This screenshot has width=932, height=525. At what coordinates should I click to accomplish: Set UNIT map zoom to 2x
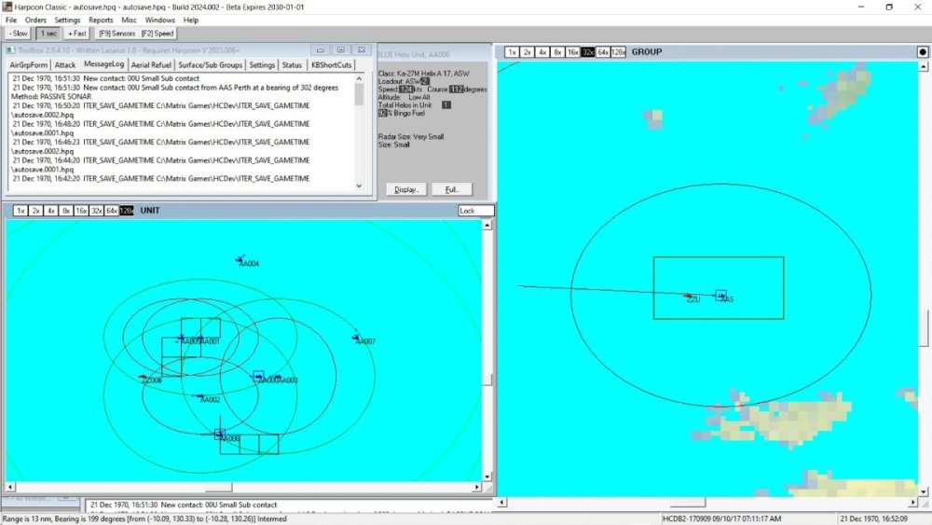click(x=35, y=211)
